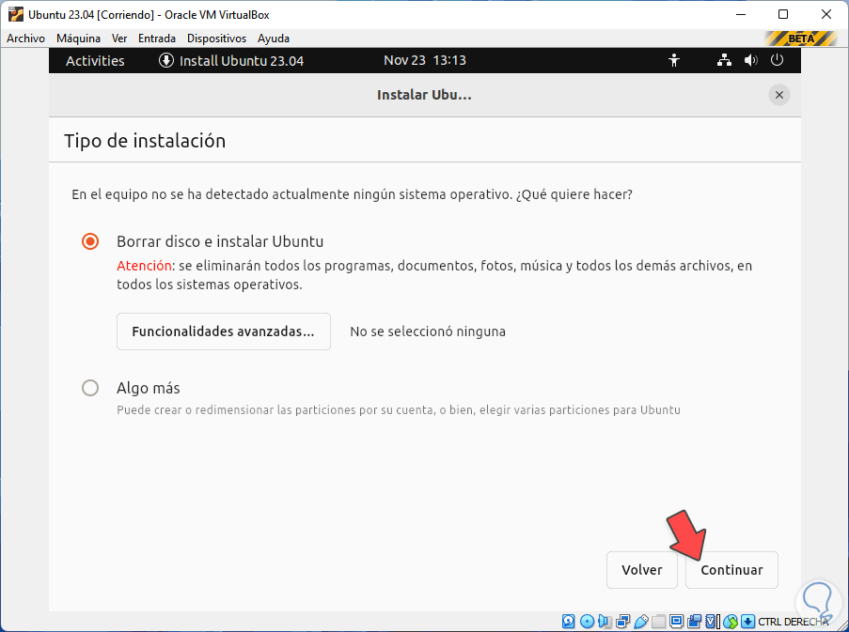Click the Funcionalidades avanzadas button
The height and width of the screenshot is (632, 849).
pos(224,331)
